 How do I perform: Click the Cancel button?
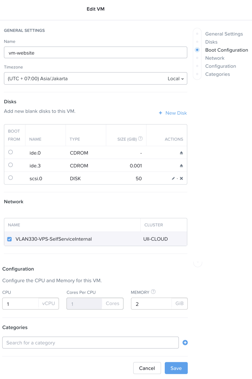(147, 368)
